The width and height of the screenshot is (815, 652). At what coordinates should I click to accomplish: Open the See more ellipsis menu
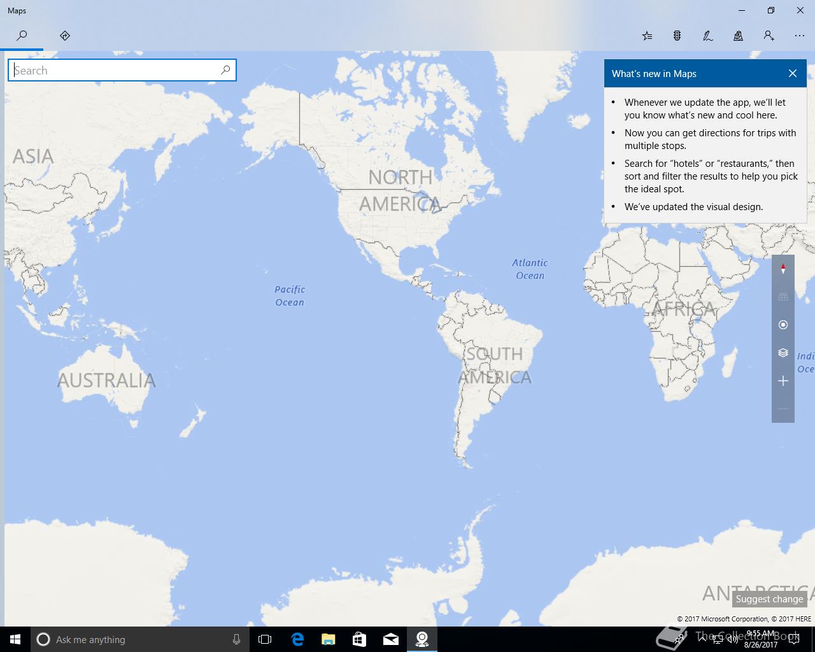800,36
